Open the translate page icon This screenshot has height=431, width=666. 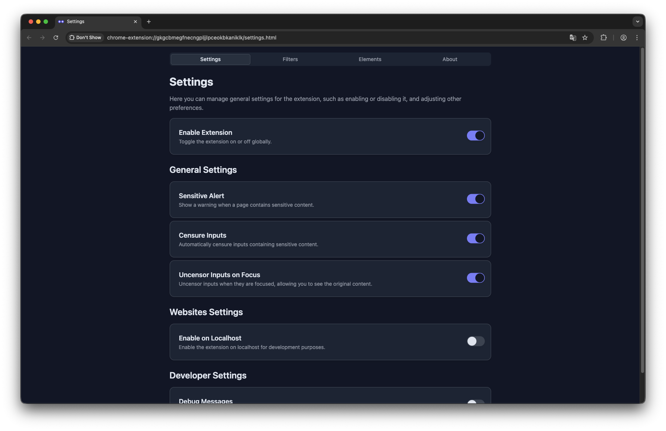[x=573, y=38]
